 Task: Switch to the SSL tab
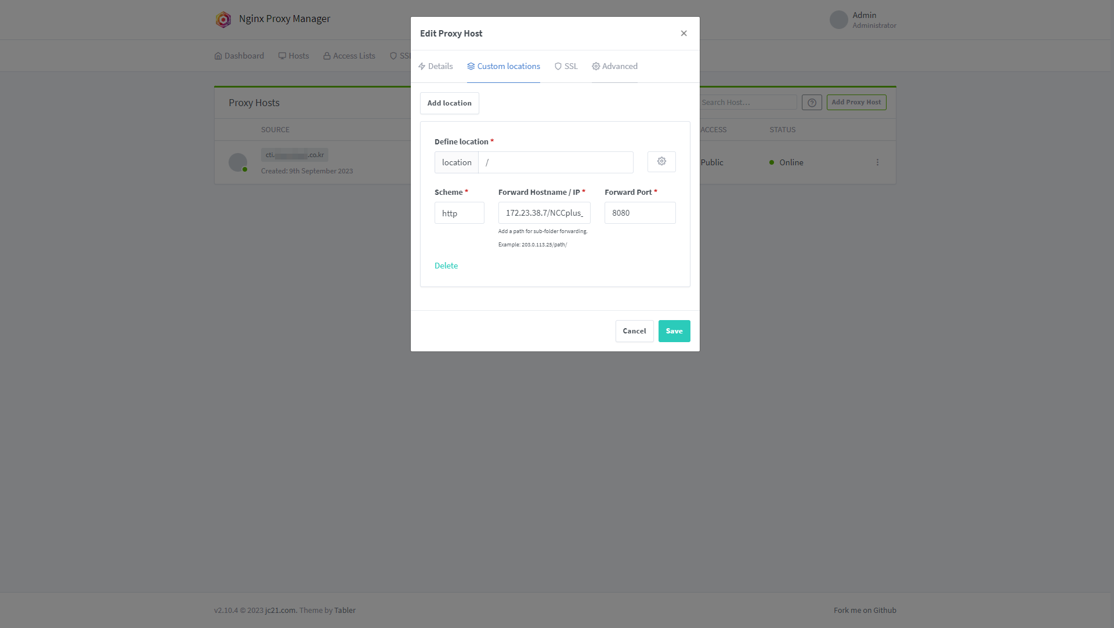[x=566, y=67]
